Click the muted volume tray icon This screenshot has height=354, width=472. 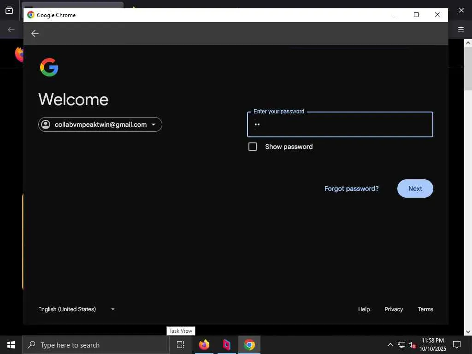point(412,345)
